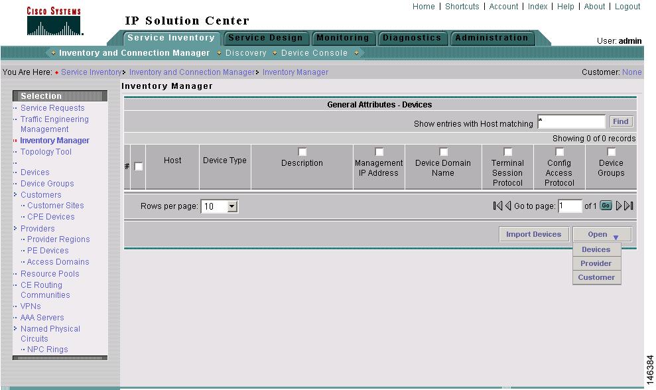Open the Device Console submenu item
The width and height of the screenshot is (656, 390).
pyautogui.click(x=314, y=53)
